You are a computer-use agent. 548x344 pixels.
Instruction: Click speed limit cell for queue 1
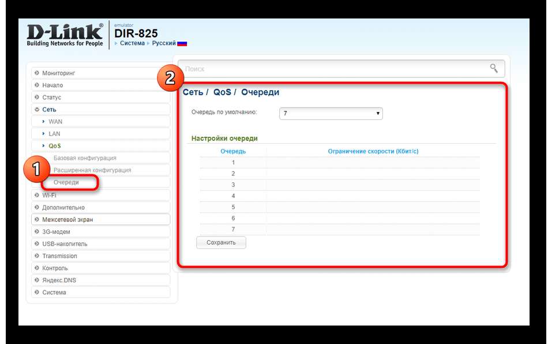pos(373,162)
